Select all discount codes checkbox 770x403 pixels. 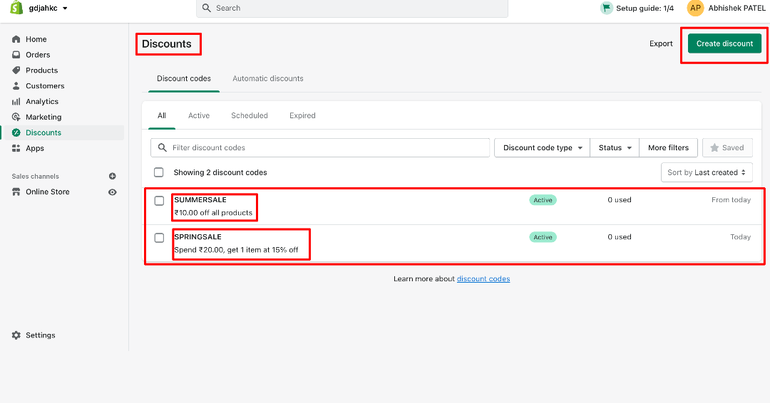coord(158,172)
